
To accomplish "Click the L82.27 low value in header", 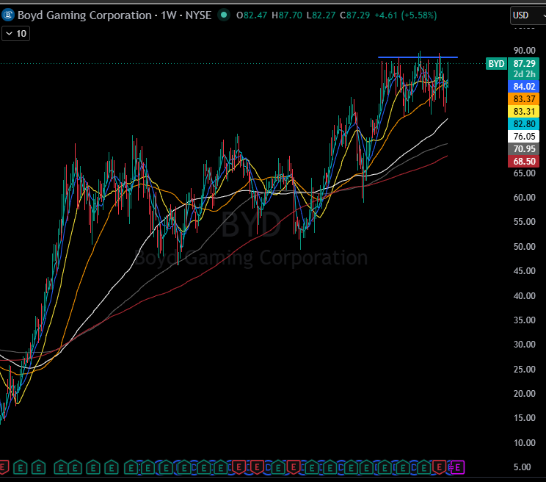I will click(x=321, y=15).
